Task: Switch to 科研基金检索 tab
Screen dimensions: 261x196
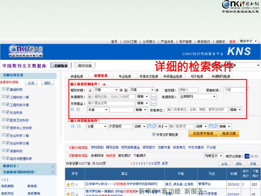Action: (173, 76)
